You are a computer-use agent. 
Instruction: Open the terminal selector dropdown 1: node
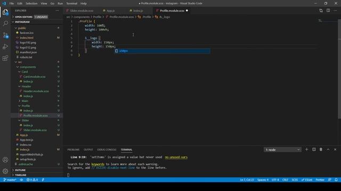[x=282, y=150]
